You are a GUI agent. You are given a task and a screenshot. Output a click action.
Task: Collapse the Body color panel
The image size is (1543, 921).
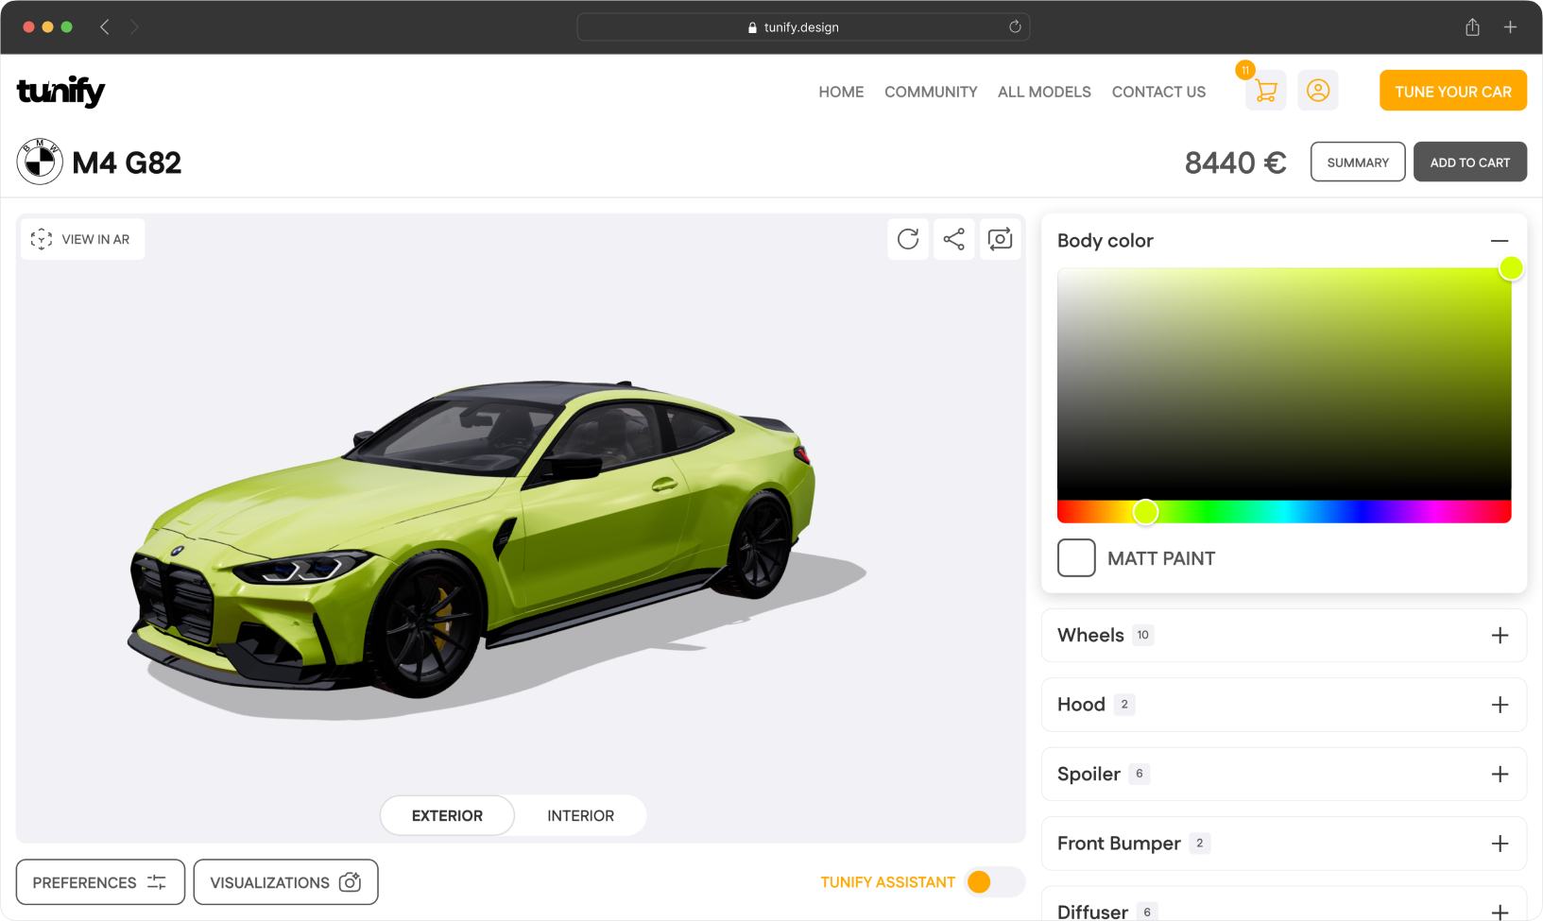coord(1499,241)
